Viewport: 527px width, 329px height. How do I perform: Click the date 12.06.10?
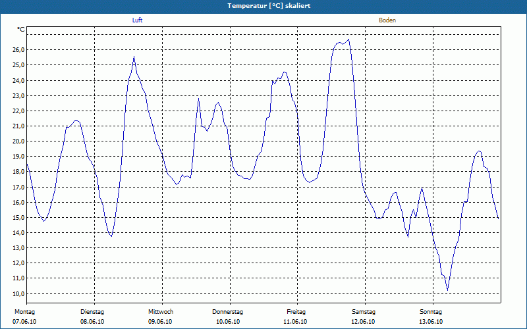[x=363, y=322]
